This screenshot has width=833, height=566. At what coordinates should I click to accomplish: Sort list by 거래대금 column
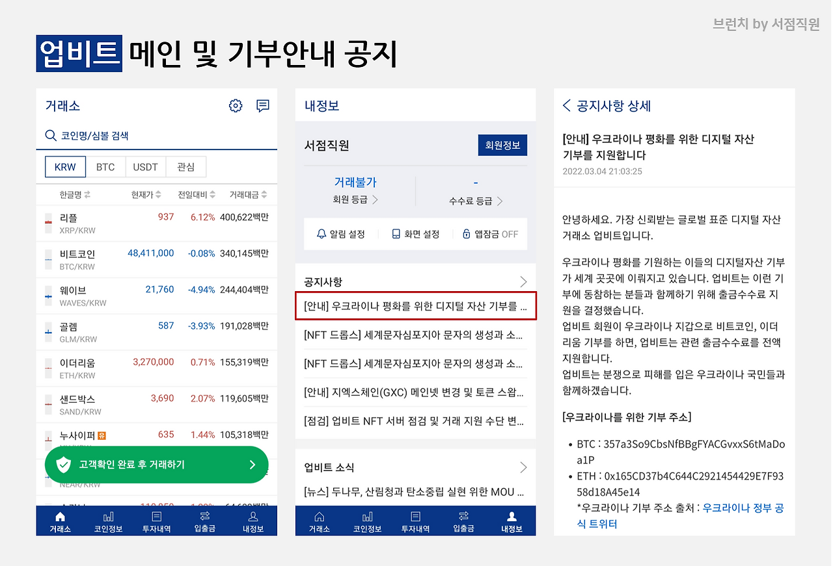[249, 195]
